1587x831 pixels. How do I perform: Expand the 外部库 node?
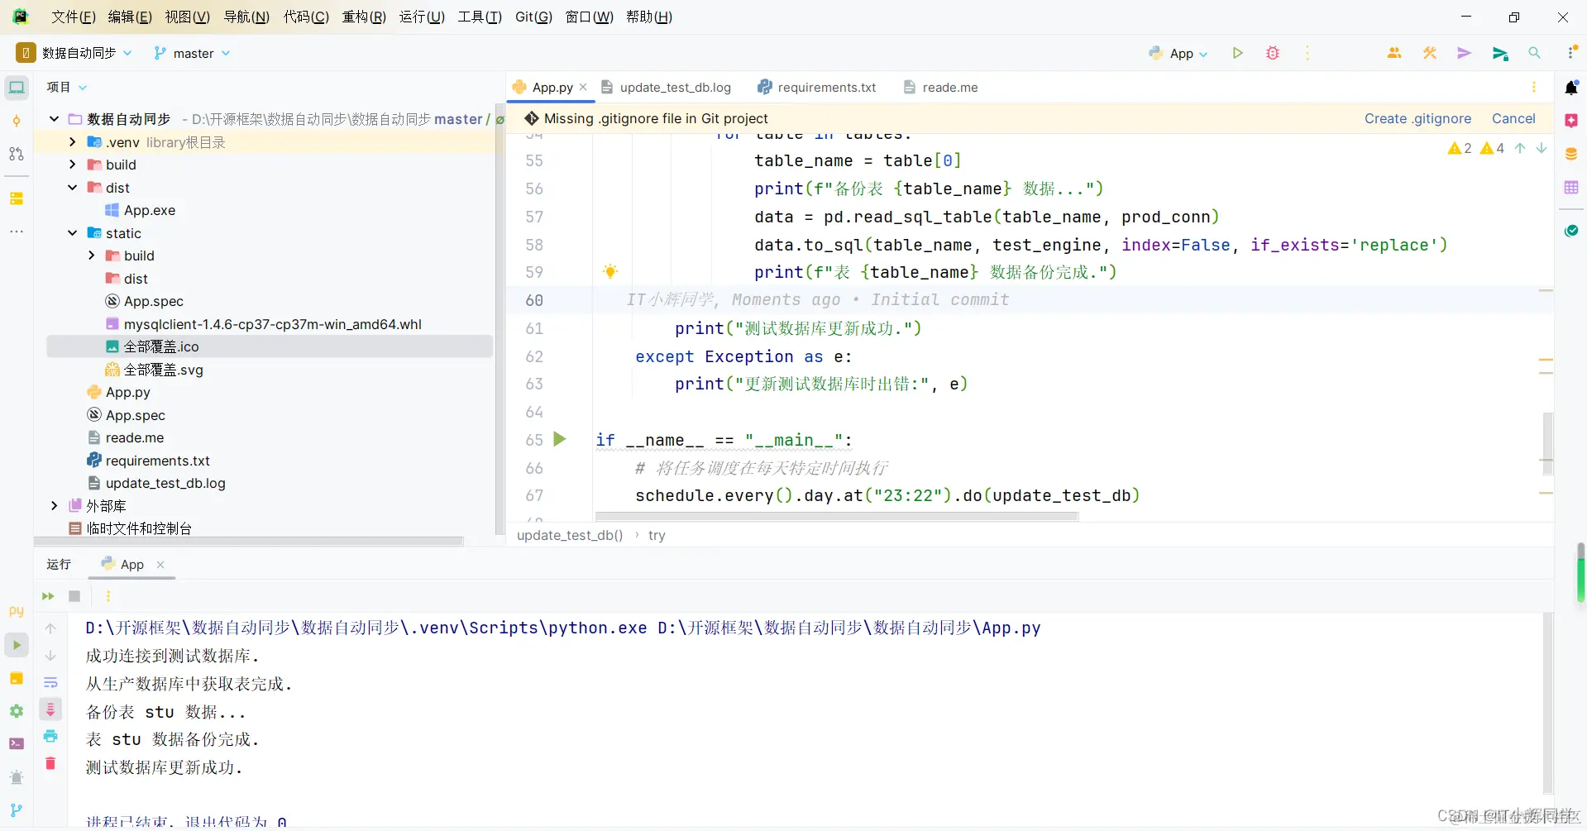55,505
